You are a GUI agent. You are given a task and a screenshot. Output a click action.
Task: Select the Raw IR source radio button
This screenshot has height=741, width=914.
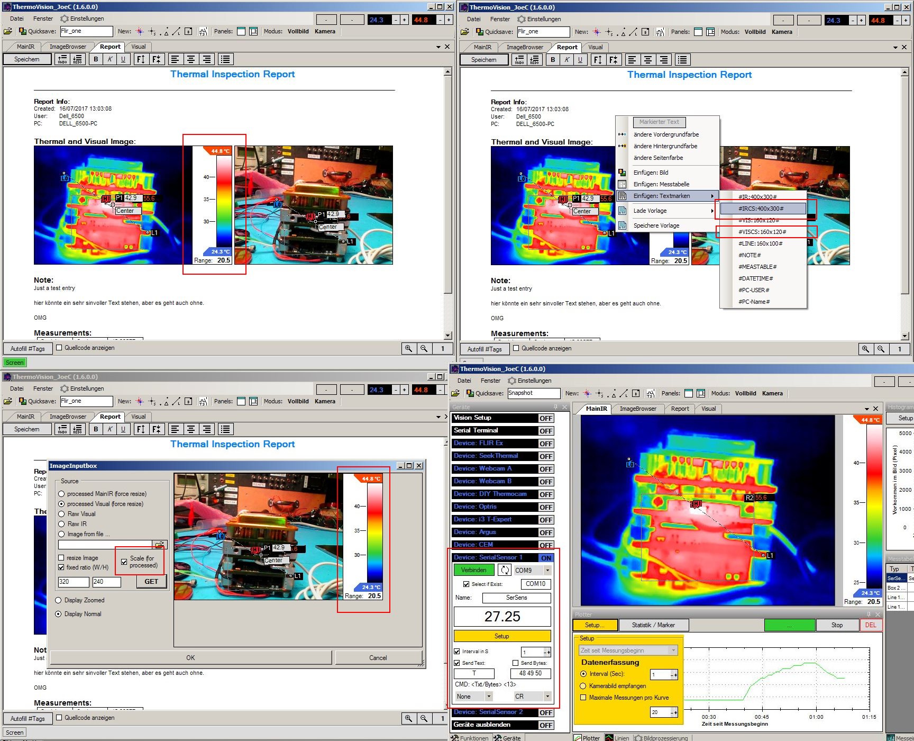pyautogui.click(x=62, y=524)
